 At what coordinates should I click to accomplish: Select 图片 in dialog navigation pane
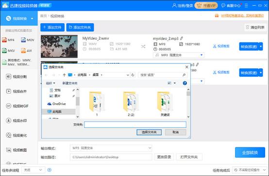57,96
